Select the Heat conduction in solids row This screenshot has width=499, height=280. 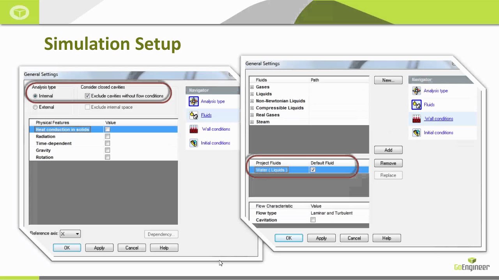[x=103, y=129]
